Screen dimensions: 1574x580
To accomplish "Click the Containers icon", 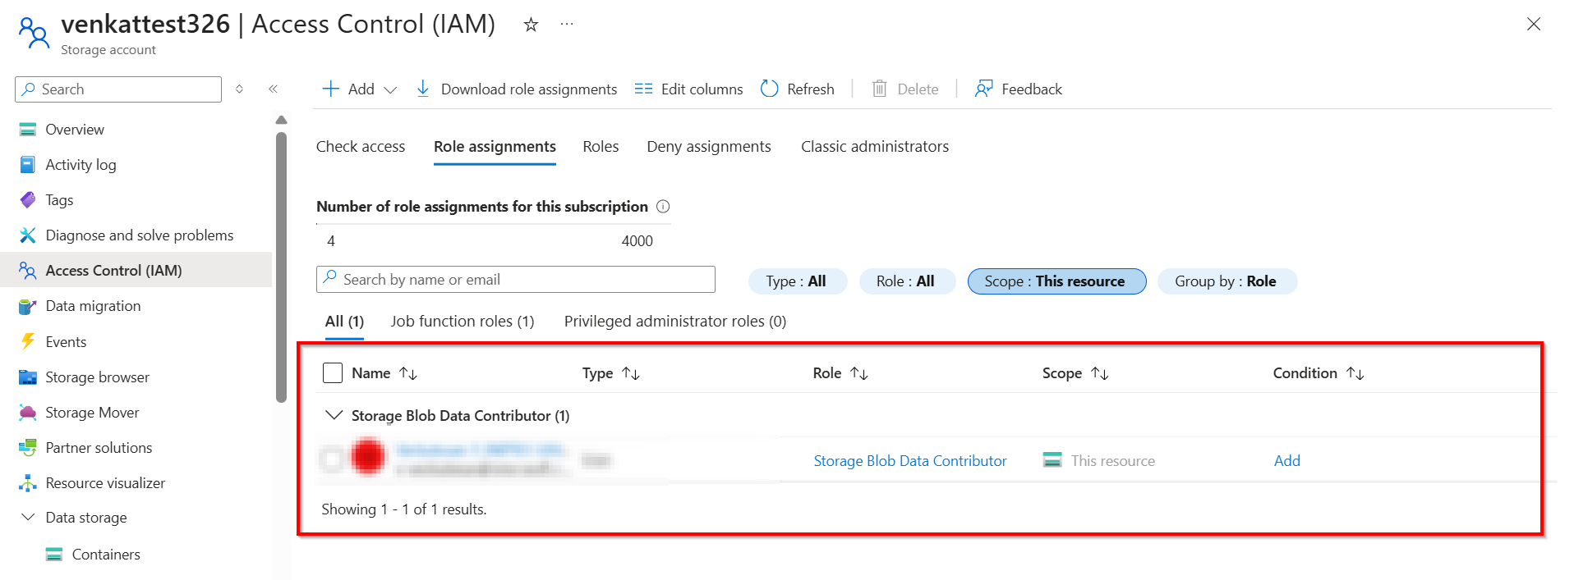I will 54,555.
